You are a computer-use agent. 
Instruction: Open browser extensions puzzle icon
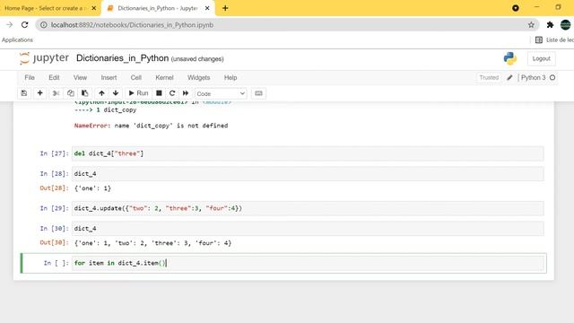[x=550, y=25]
